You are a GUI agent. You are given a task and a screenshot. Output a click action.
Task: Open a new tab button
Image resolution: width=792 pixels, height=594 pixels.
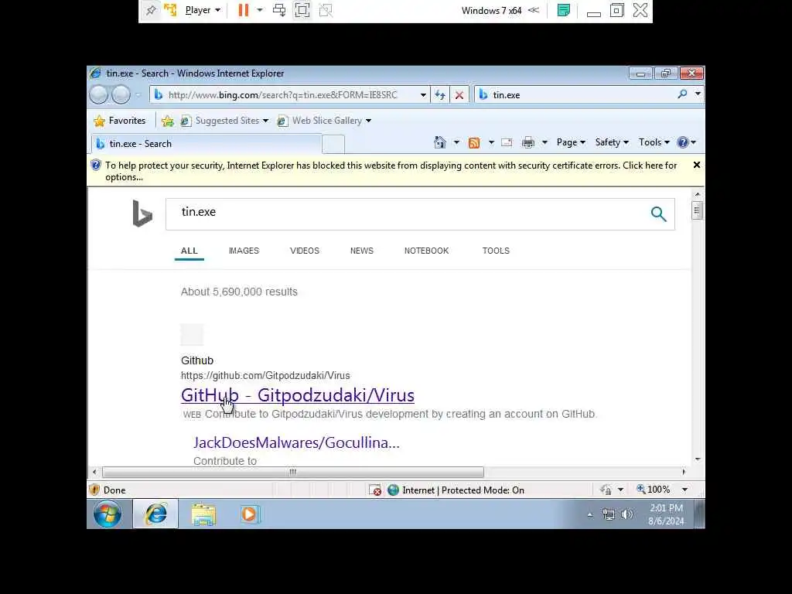(333, 144)
